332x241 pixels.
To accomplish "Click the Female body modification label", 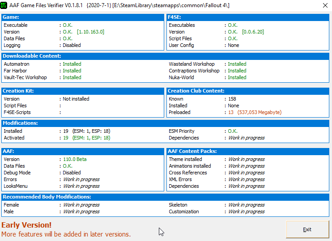I will click(11, 205).
